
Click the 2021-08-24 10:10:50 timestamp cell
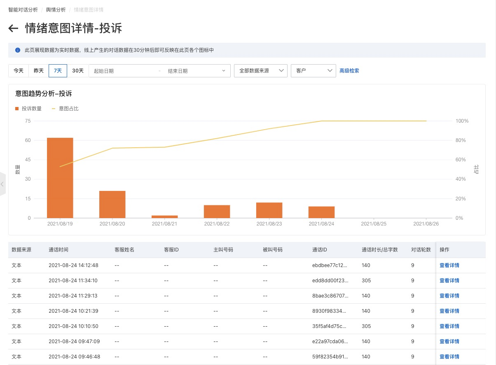(x=73, y=326)
